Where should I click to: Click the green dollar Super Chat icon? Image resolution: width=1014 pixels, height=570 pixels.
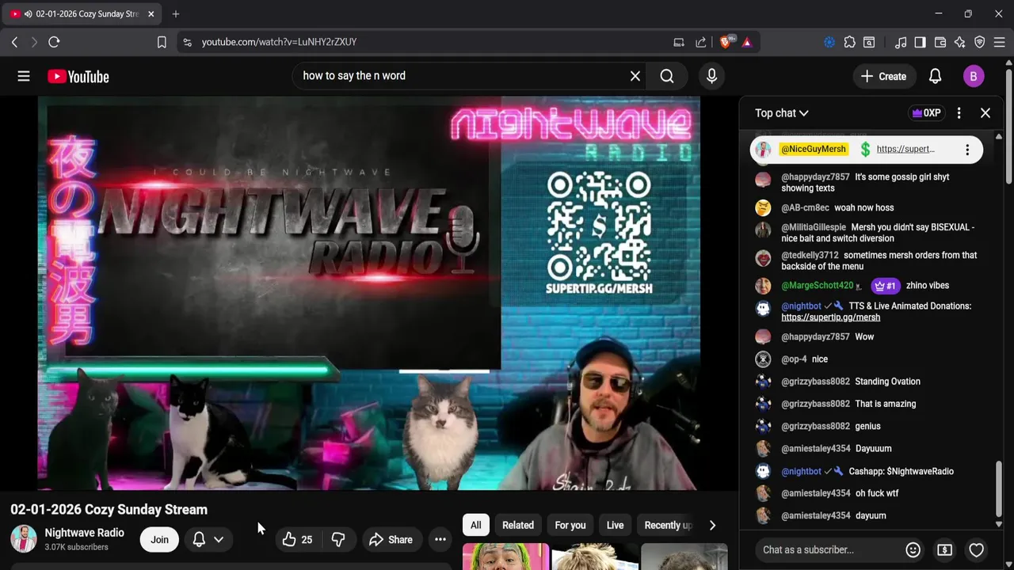(865, 149)
